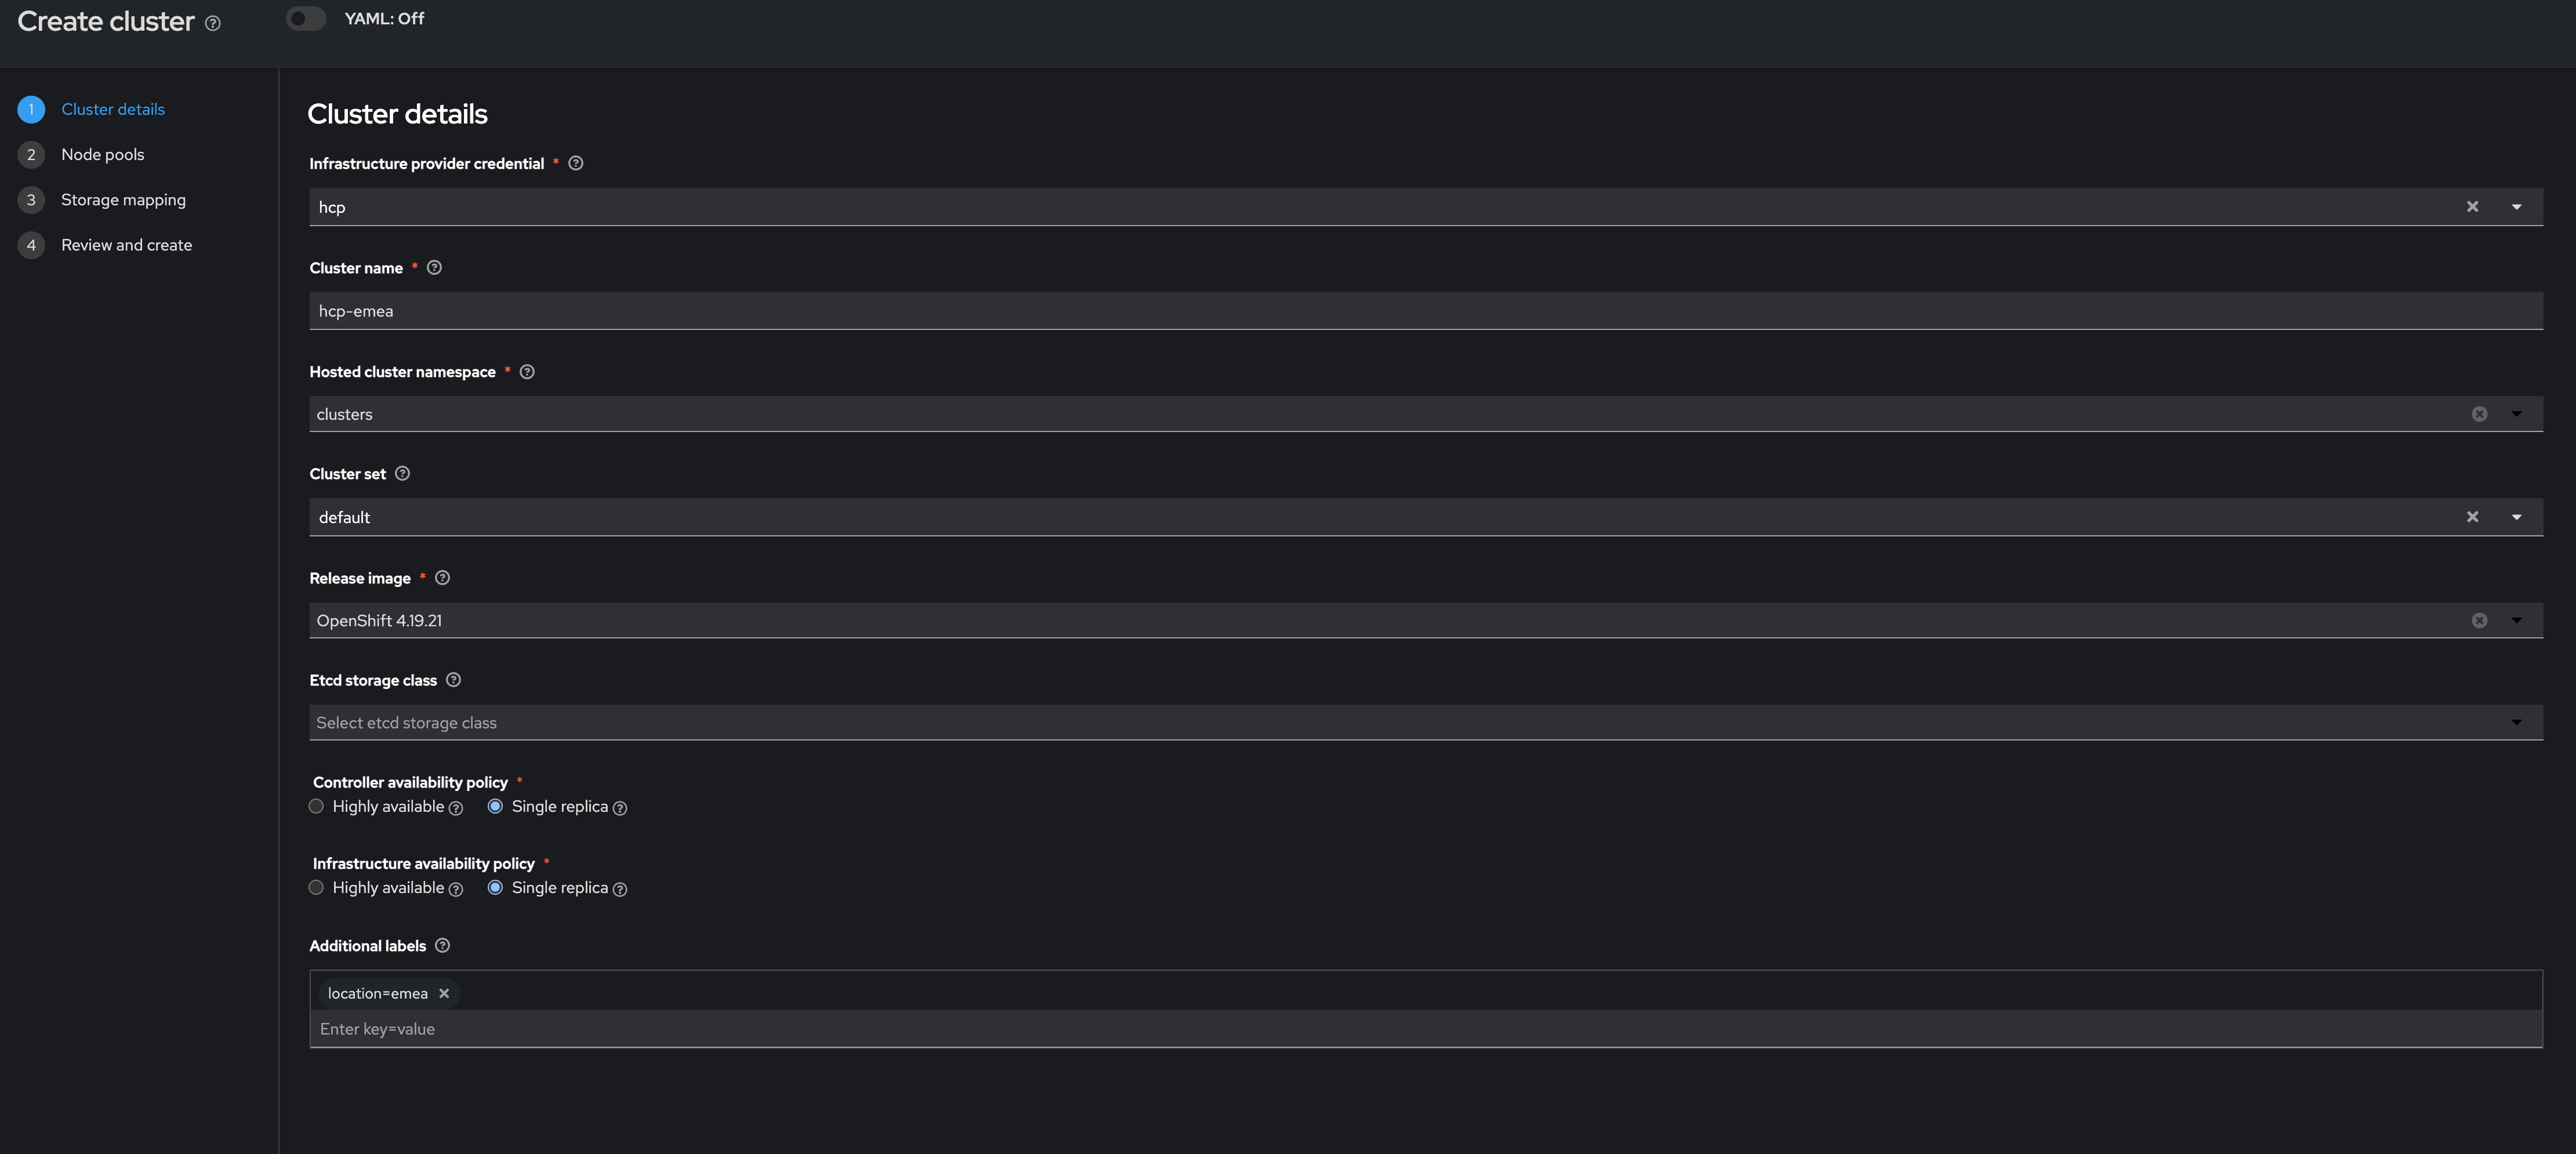The height and width of the screenshot is (1154, 2576).
Task: Click Release image help icon
Action: [442, 578]
